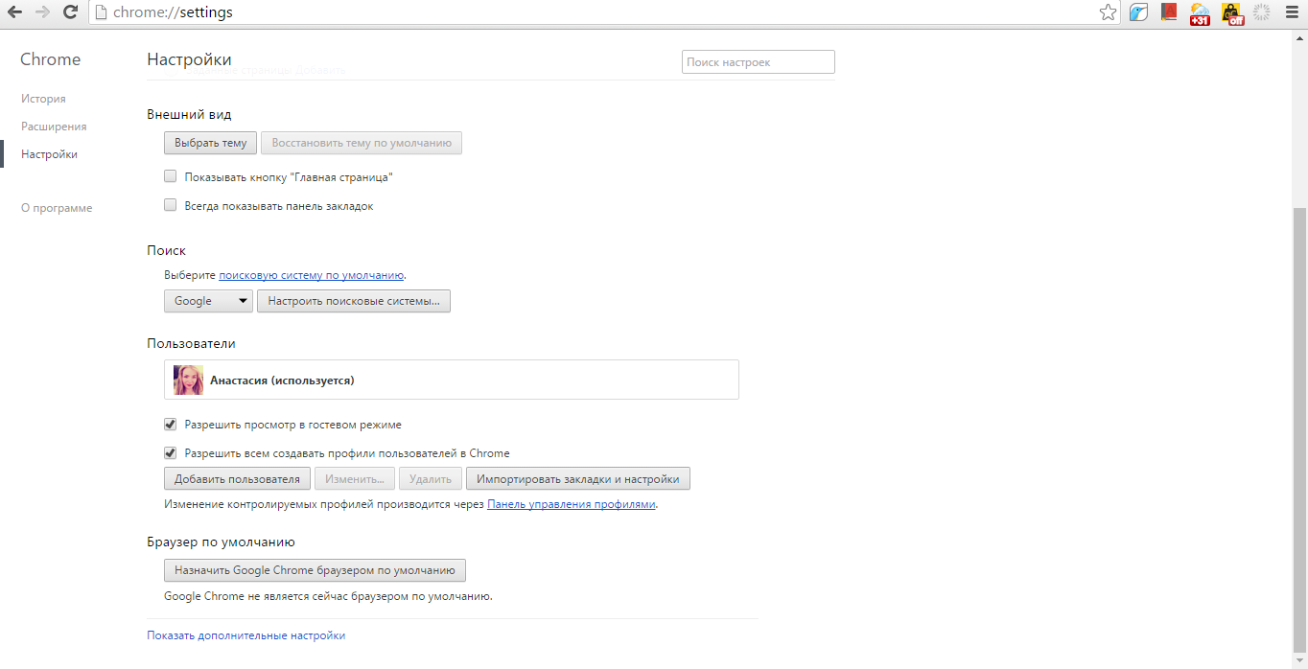The width and height of the screenshot is (1308, 669).
Task: Open the red dictionary book extension
Action: tap(1168, 12)
